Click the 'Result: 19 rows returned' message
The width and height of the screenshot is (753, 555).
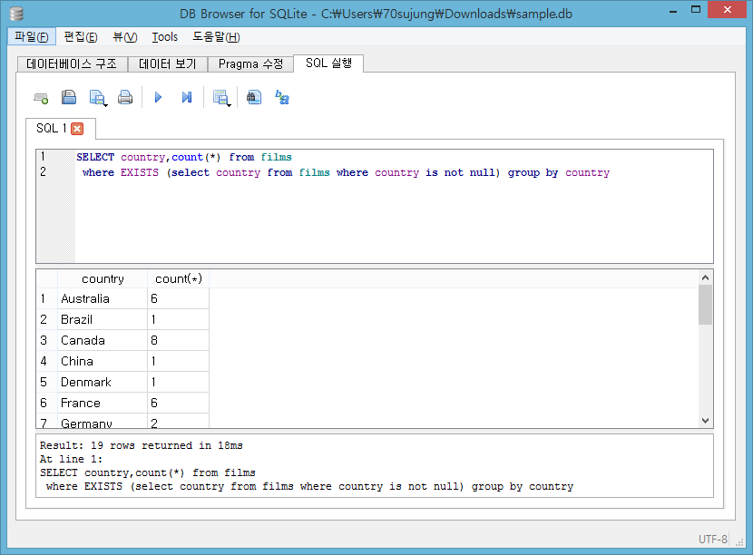[142, 445]
